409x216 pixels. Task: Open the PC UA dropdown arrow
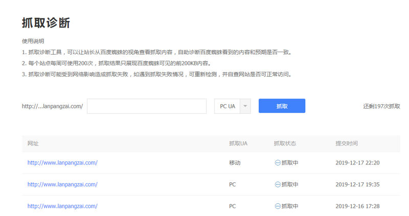(x=245, y=106)
